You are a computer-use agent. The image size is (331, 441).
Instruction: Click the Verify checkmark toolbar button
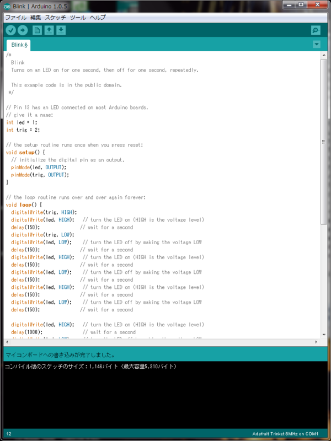[10, 30]
